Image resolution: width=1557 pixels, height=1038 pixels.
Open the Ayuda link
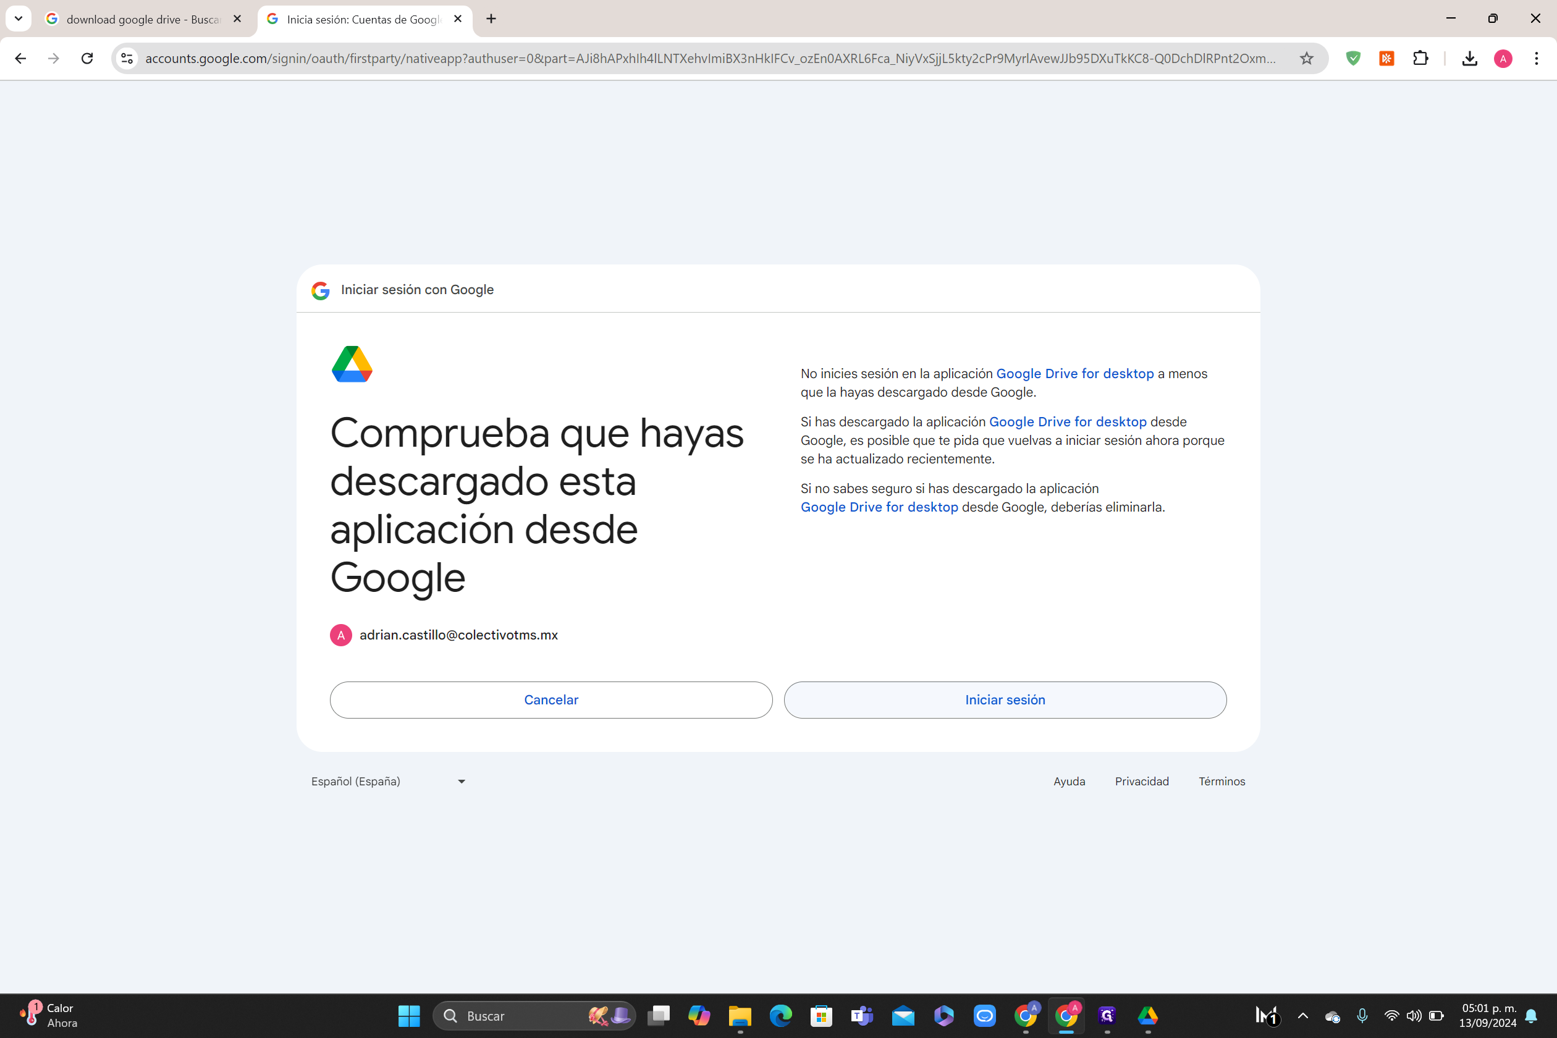point(1069,781)
